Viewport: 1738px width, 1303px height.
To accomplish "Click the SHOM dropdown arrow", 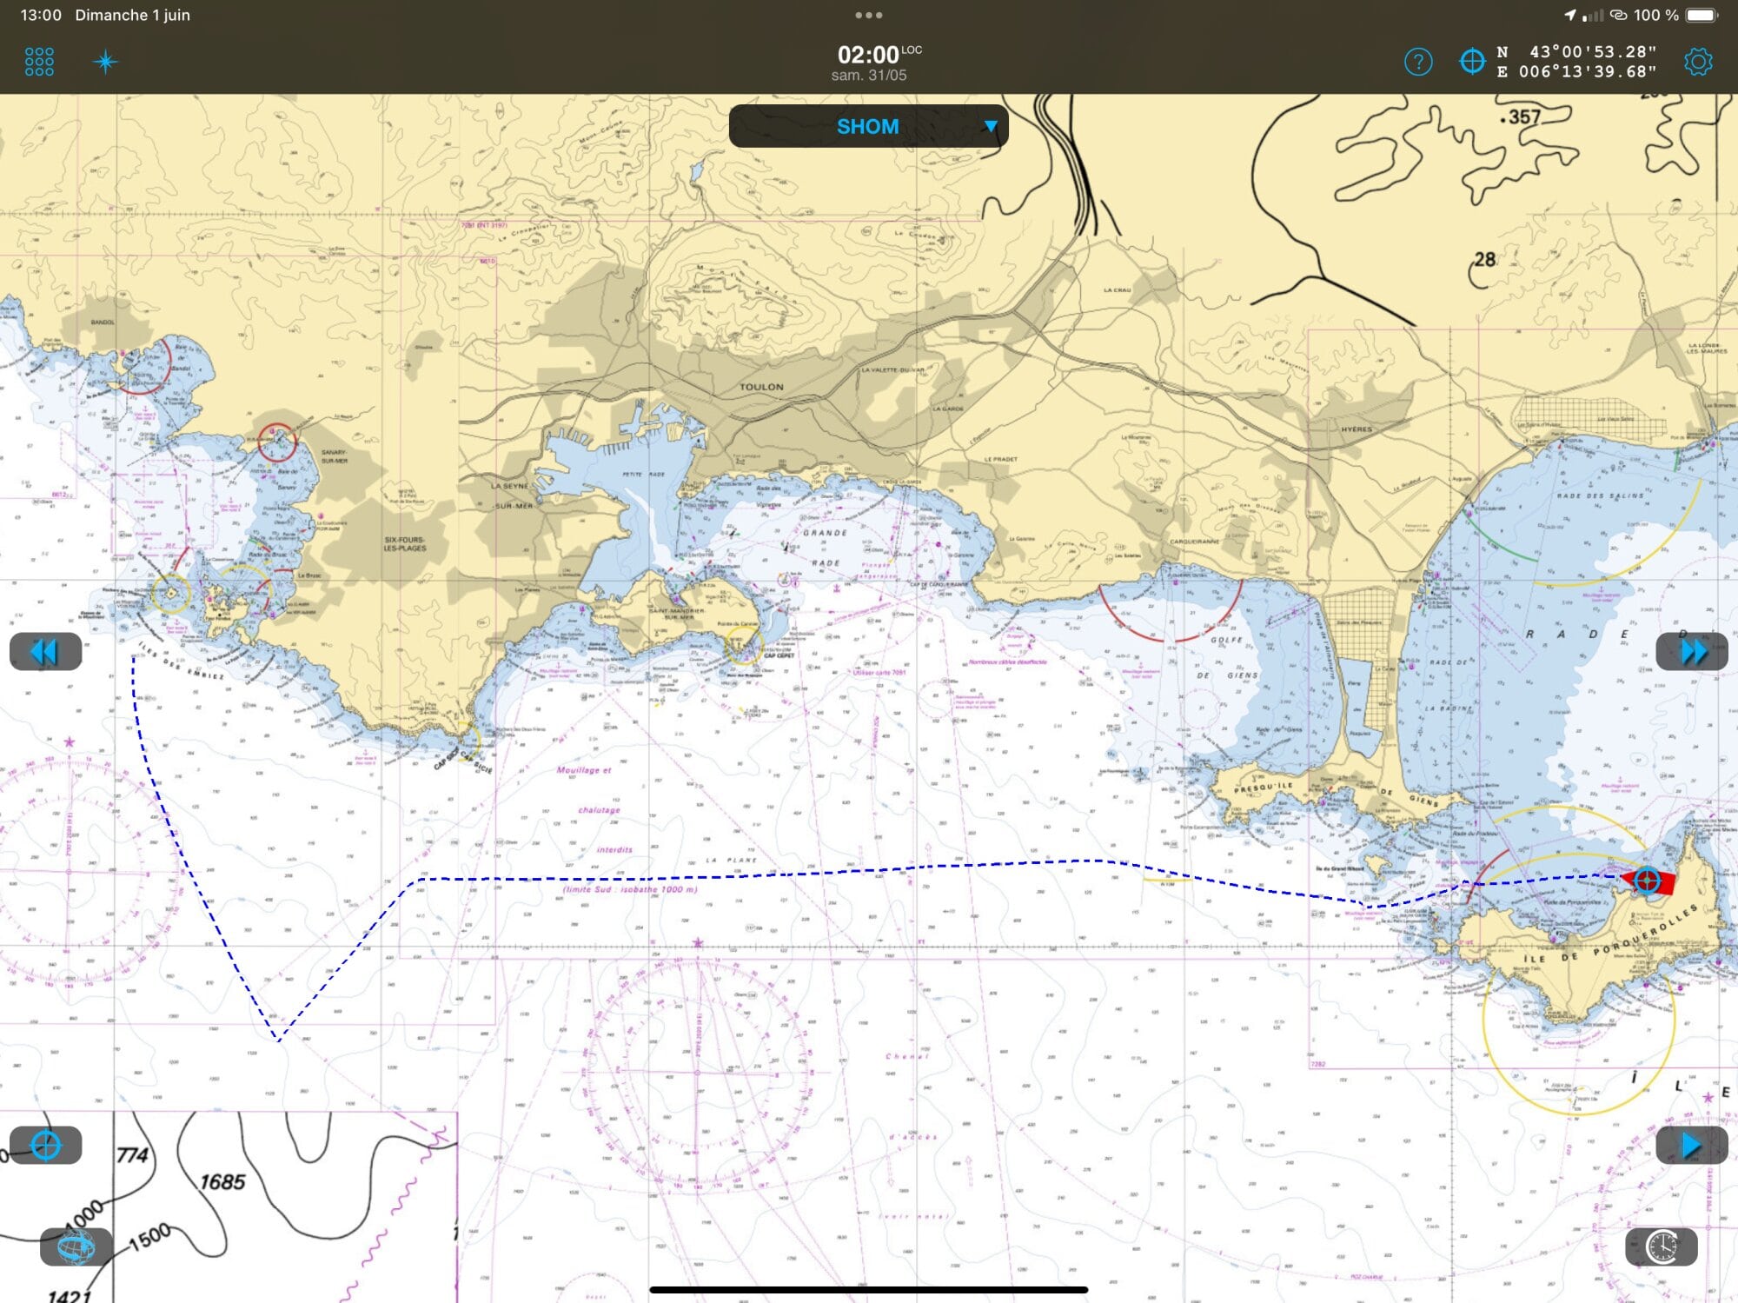I will click(x=990, y=126).
